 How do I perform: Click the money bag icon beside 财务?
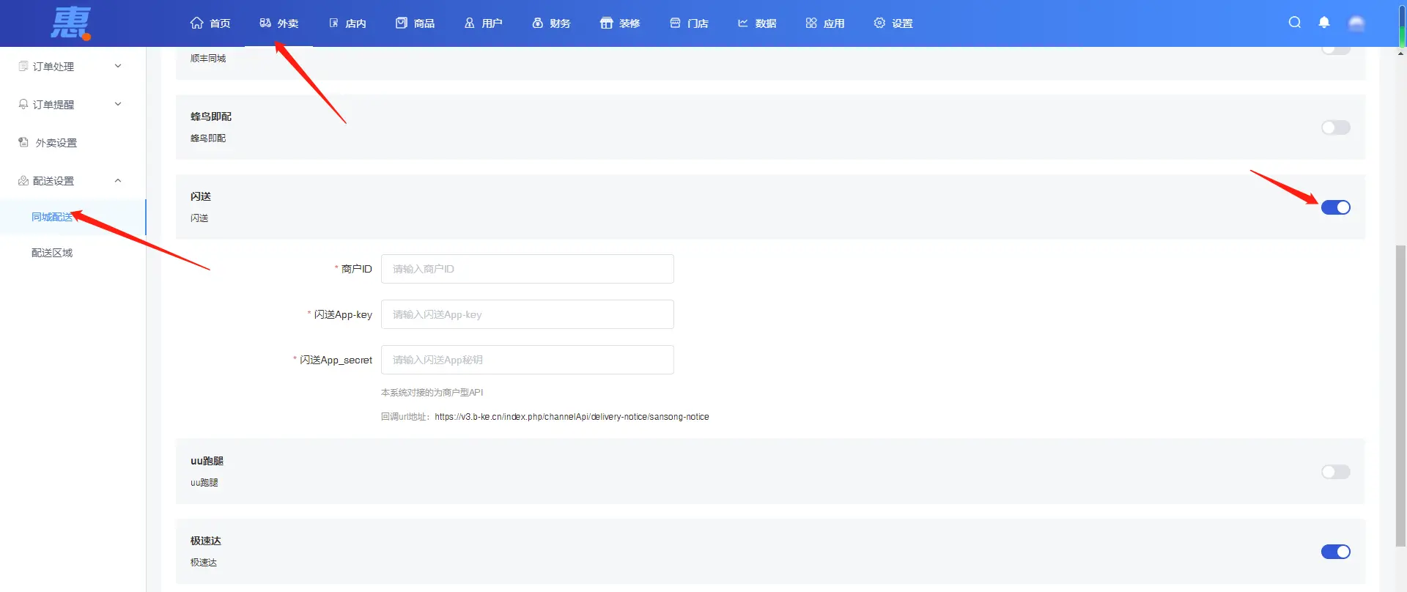tap(538, 23)
